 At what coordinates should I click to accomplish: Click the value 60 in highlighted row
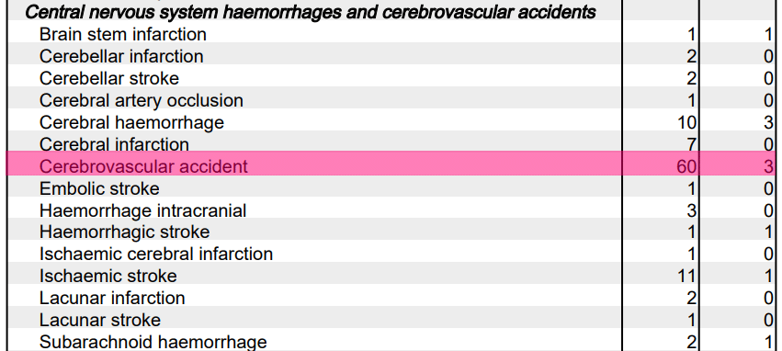[x=686, y=166]
